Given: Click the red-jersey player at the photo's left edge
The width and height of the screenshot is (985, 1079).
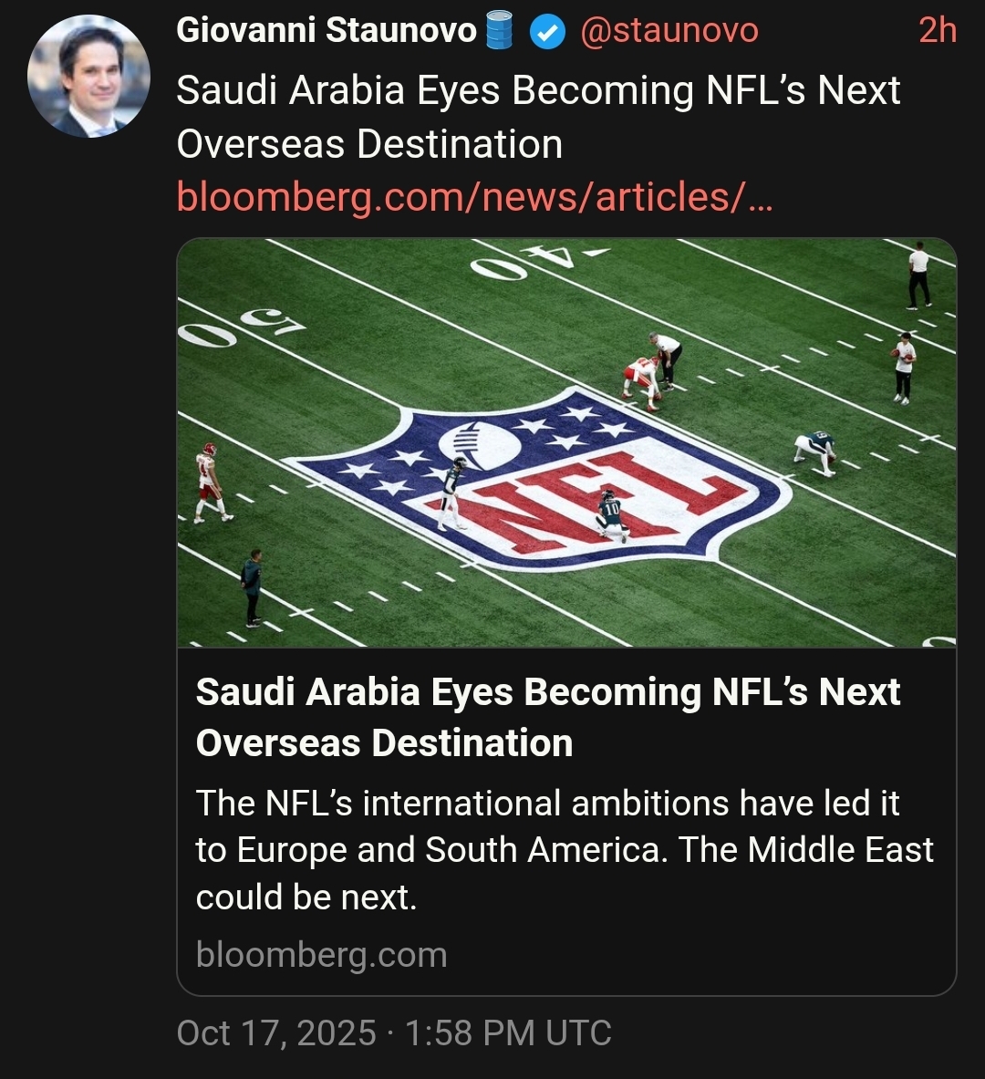Looking at the screenshot, I should point(210,482).
